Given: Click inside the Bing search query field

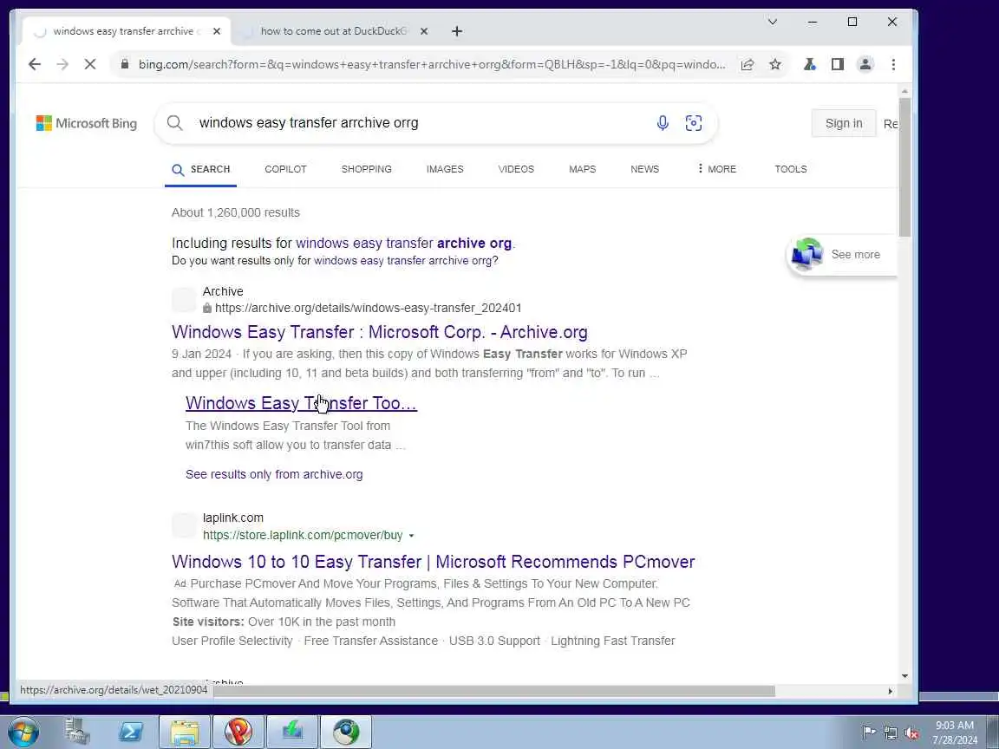Looking at the screenshot, I should (x=421, y=123).
